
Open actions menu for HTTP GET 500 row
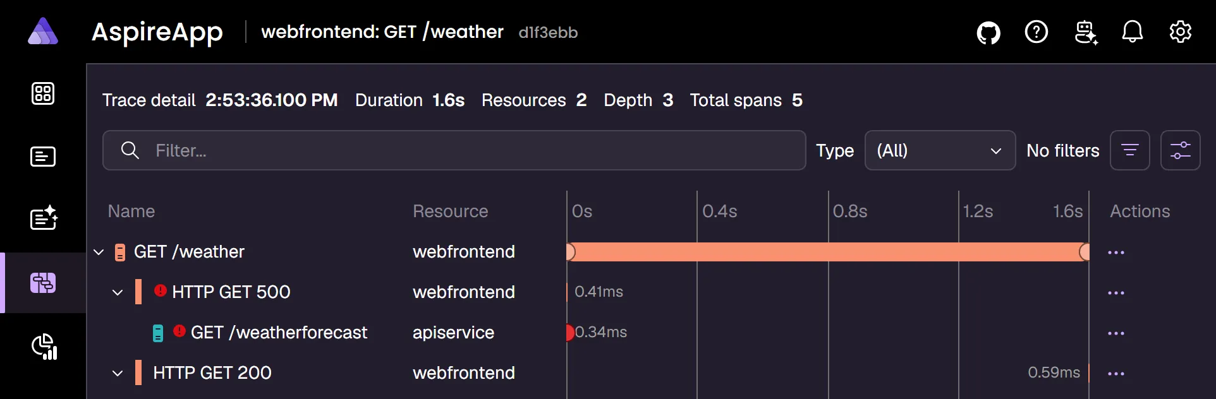point(1116,293)
